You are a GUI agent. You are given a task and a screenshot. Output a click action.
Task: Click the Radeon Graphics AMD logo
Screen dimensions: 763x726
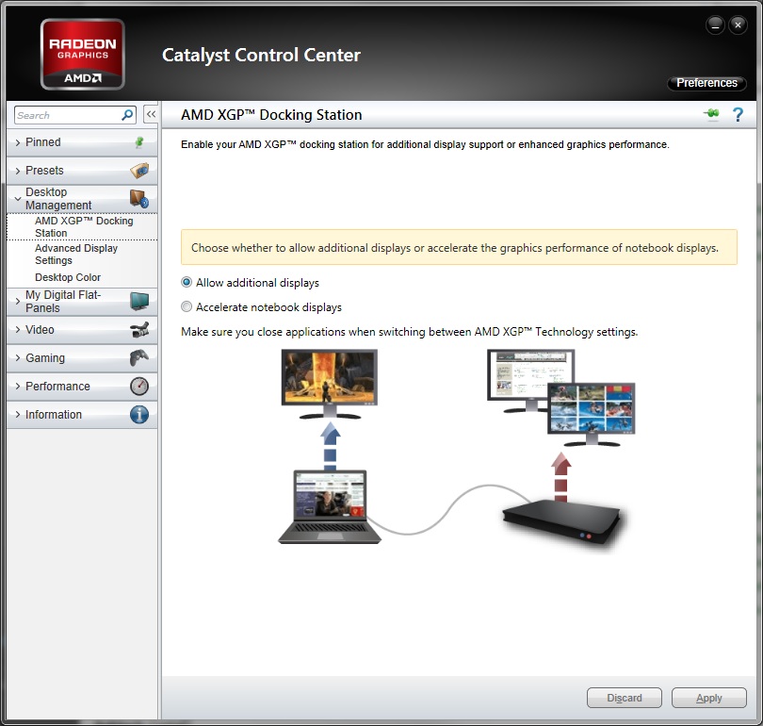[83, 54]
